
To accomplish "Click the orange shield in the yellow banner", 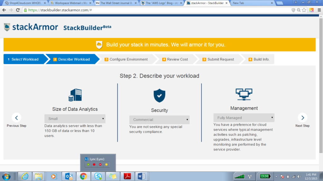I will click(99, 44).
